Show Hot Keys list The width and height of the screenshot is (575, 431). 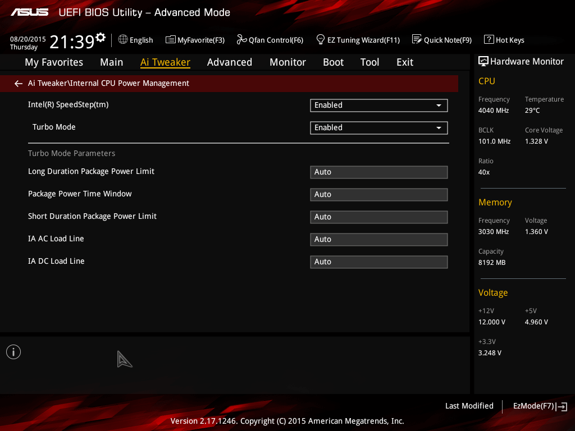(x=504, y=40)
